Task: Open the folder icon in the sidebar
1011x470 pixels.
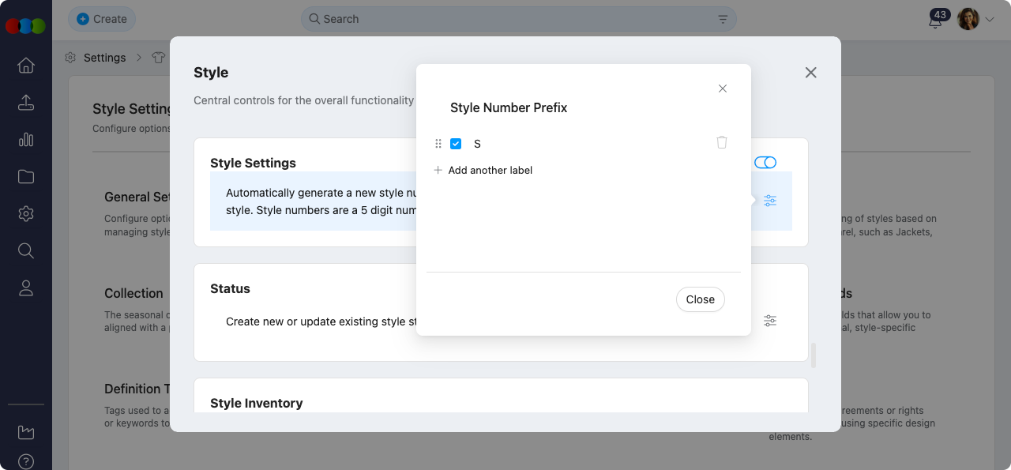Action: point(26,177)
